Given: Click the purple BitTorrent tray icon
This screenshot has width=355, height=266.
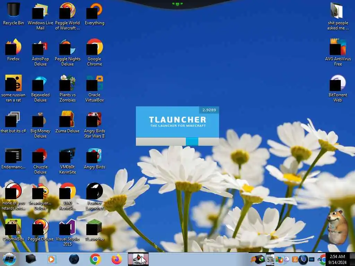Looking at the screenshot, I should click(x=287, y=259).
